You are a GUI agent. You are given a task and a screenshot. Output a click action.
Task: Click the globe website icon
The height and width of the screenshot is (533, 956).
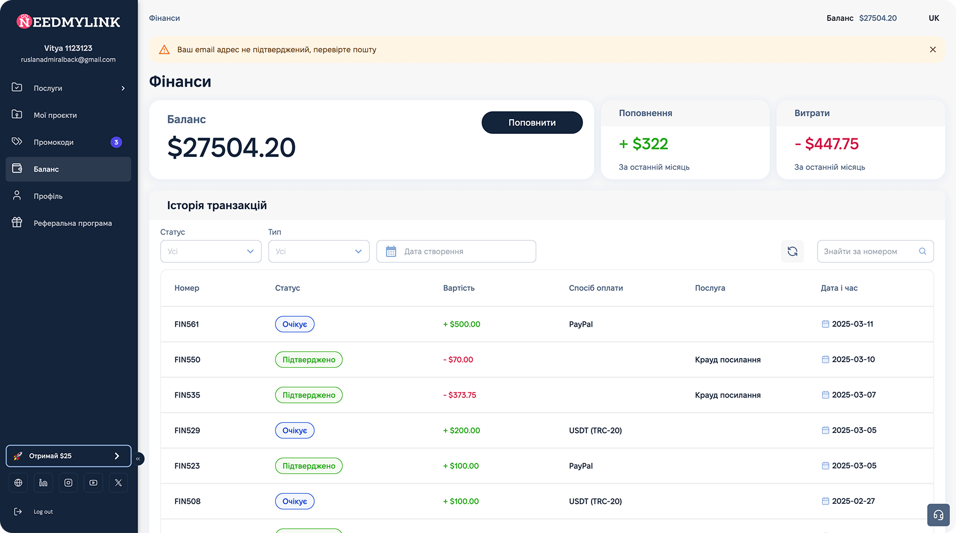pyautogui.click(x=19, y=482)
